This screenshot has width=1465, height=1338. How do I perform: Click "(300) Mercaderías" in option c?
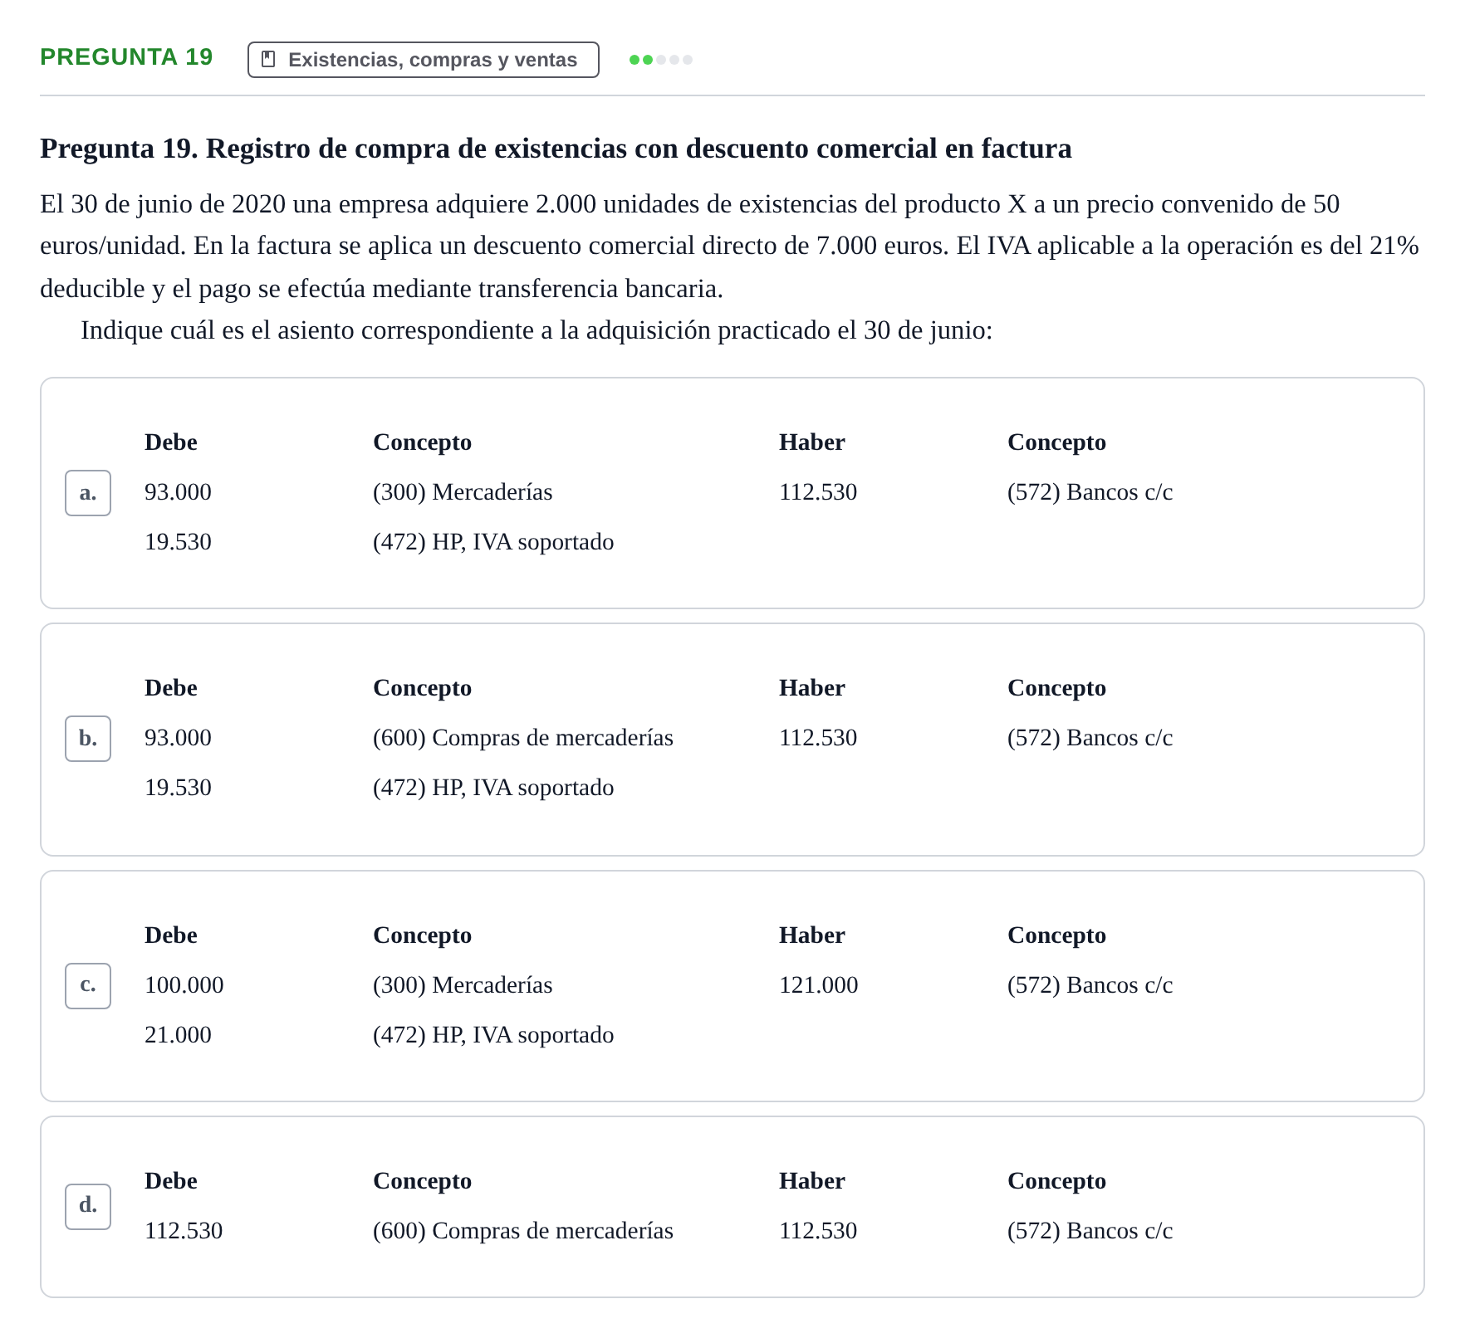463,985
